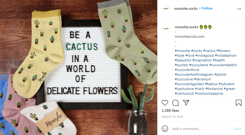This screenshot has width=245, height=135.
Task: Open mooshe.socks username in the caption
Action: 186,27
